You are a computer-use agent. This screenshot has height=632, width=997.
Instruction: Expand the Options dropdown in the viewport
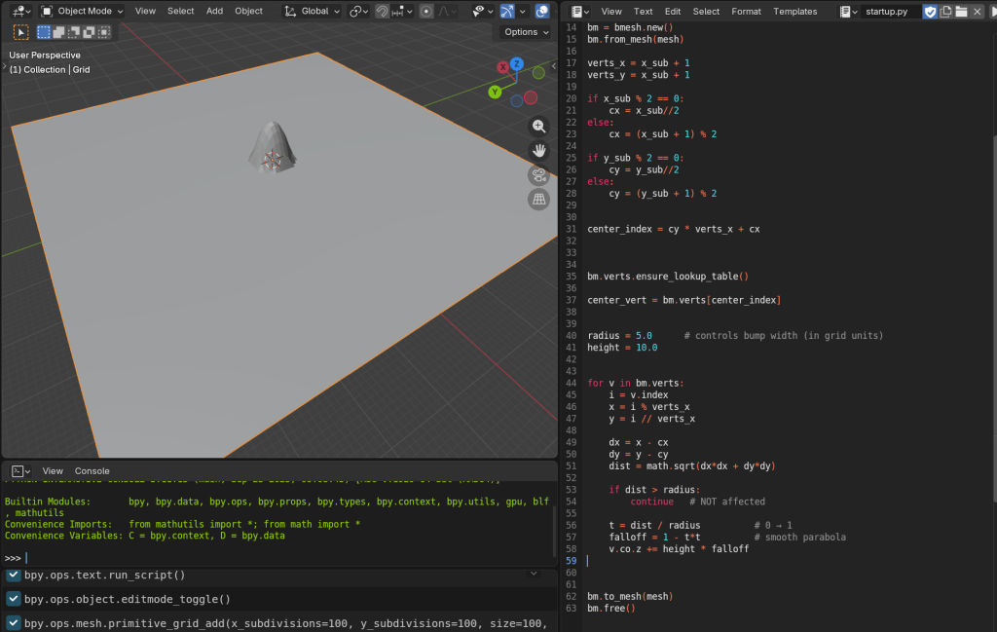click(526, 32)
